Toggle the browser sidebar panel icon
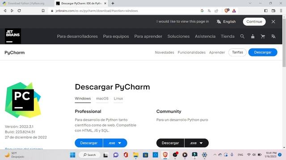The image size is (286, 160). 266,11
